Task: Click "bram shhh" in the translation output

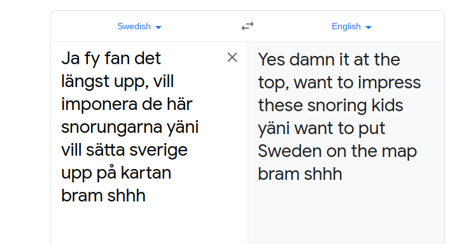Action: click(x=300, y=173)
